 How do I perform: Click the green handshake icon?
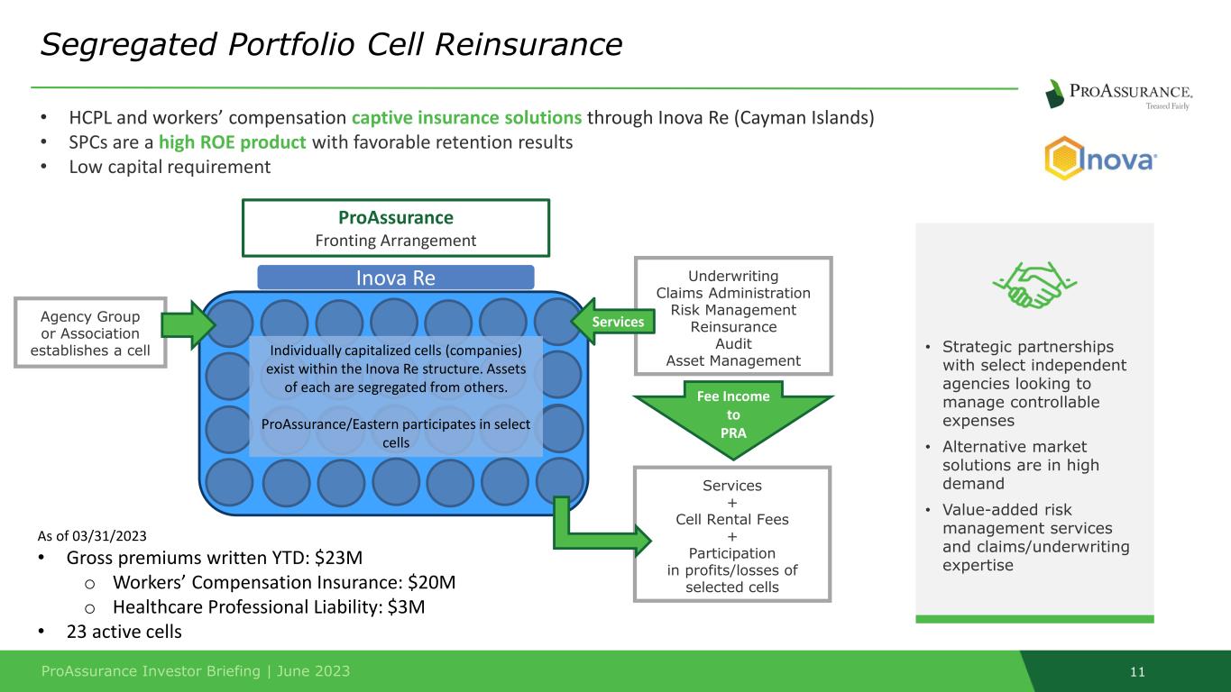(1034, 286)
